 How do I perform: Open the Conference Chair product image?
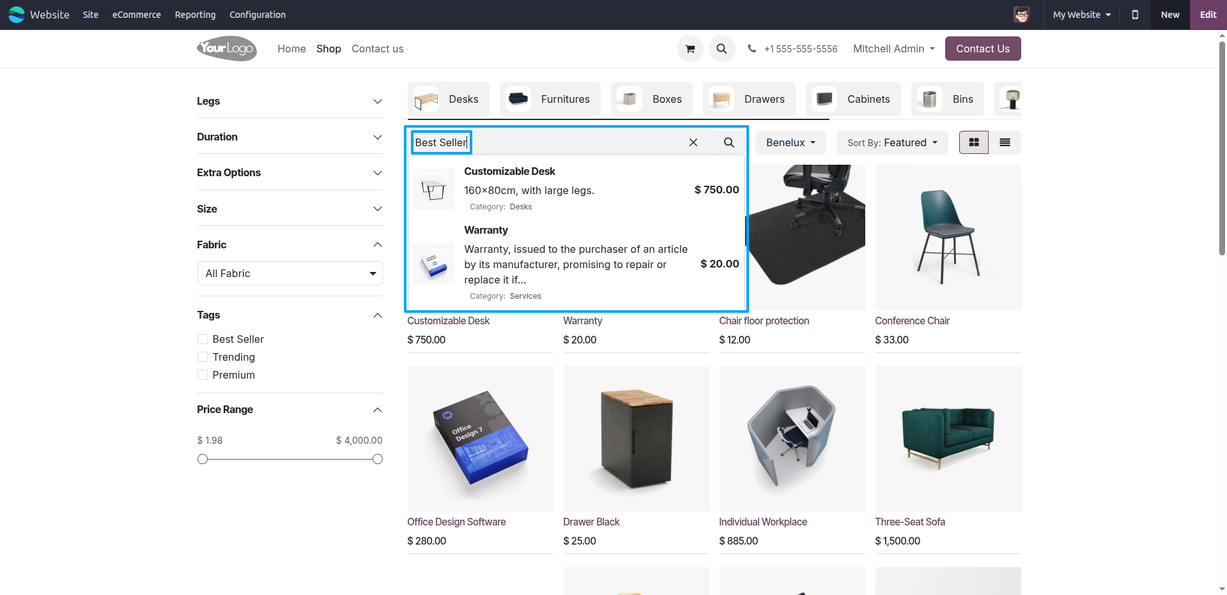coord(948,237)
